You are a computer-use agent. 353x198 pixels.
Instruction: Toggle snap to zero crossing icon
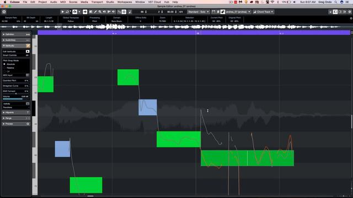[x=119, y=12]
